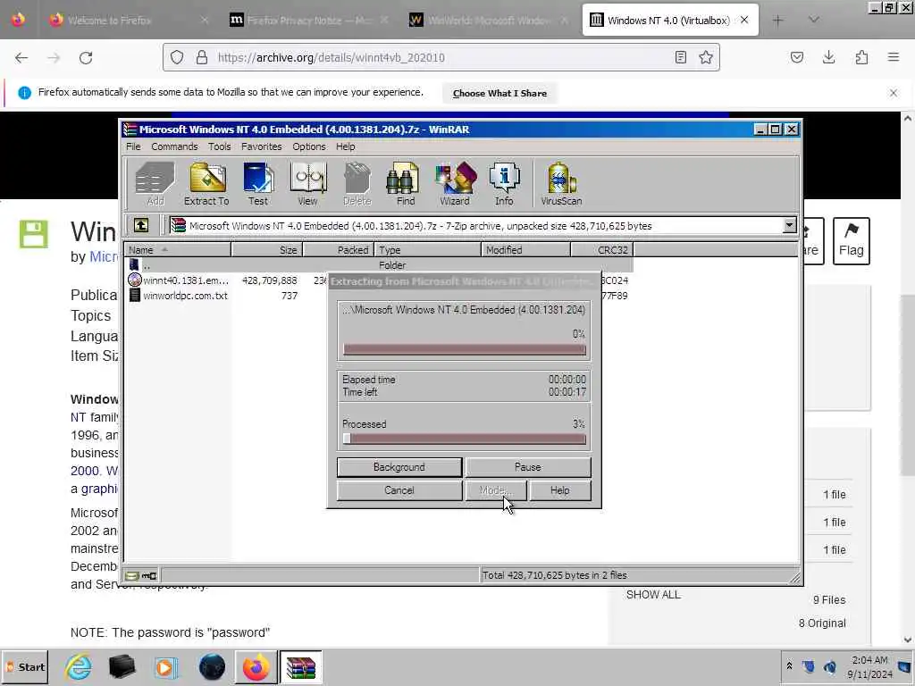
Task: Click the Delete toolbar icon
Action: 357,184
